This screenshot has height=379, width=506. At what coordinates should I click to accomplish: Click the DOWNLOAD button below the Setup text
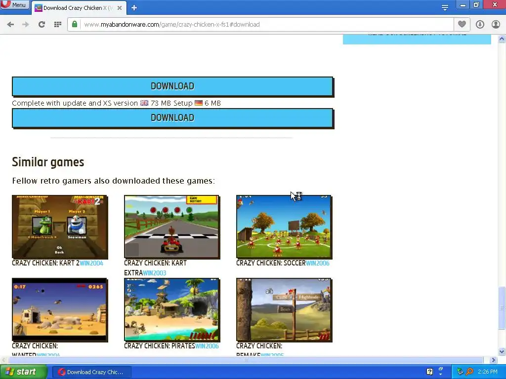pos(172,118)
